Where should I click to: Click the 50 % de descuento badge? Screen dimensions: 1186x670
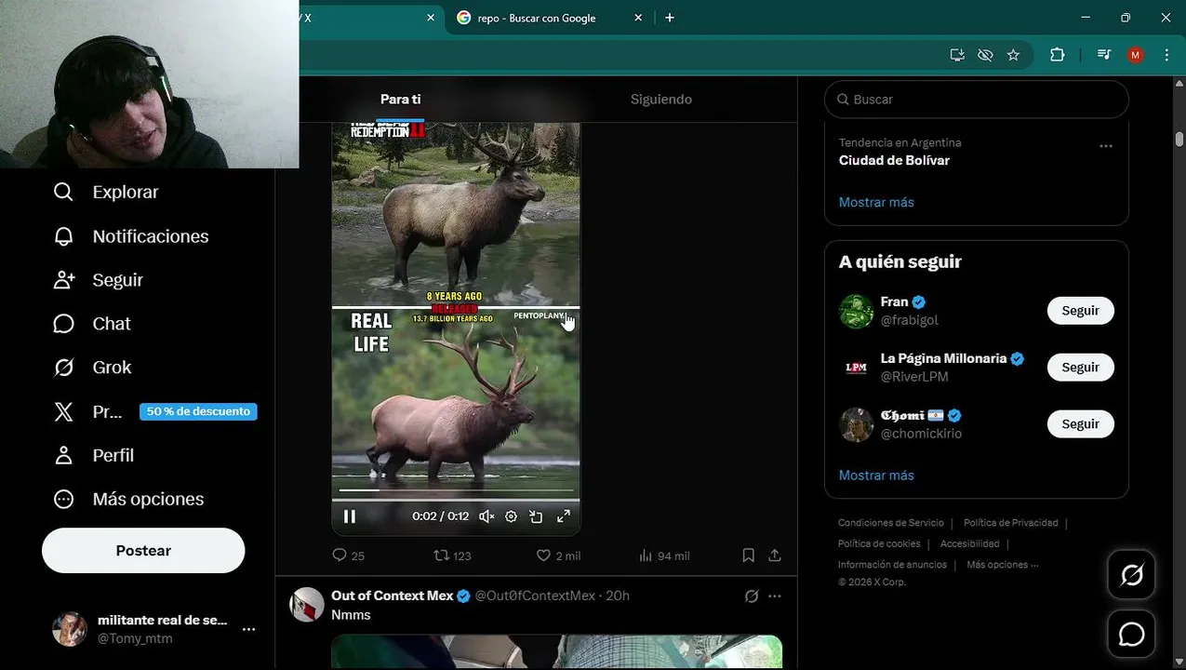198,411
